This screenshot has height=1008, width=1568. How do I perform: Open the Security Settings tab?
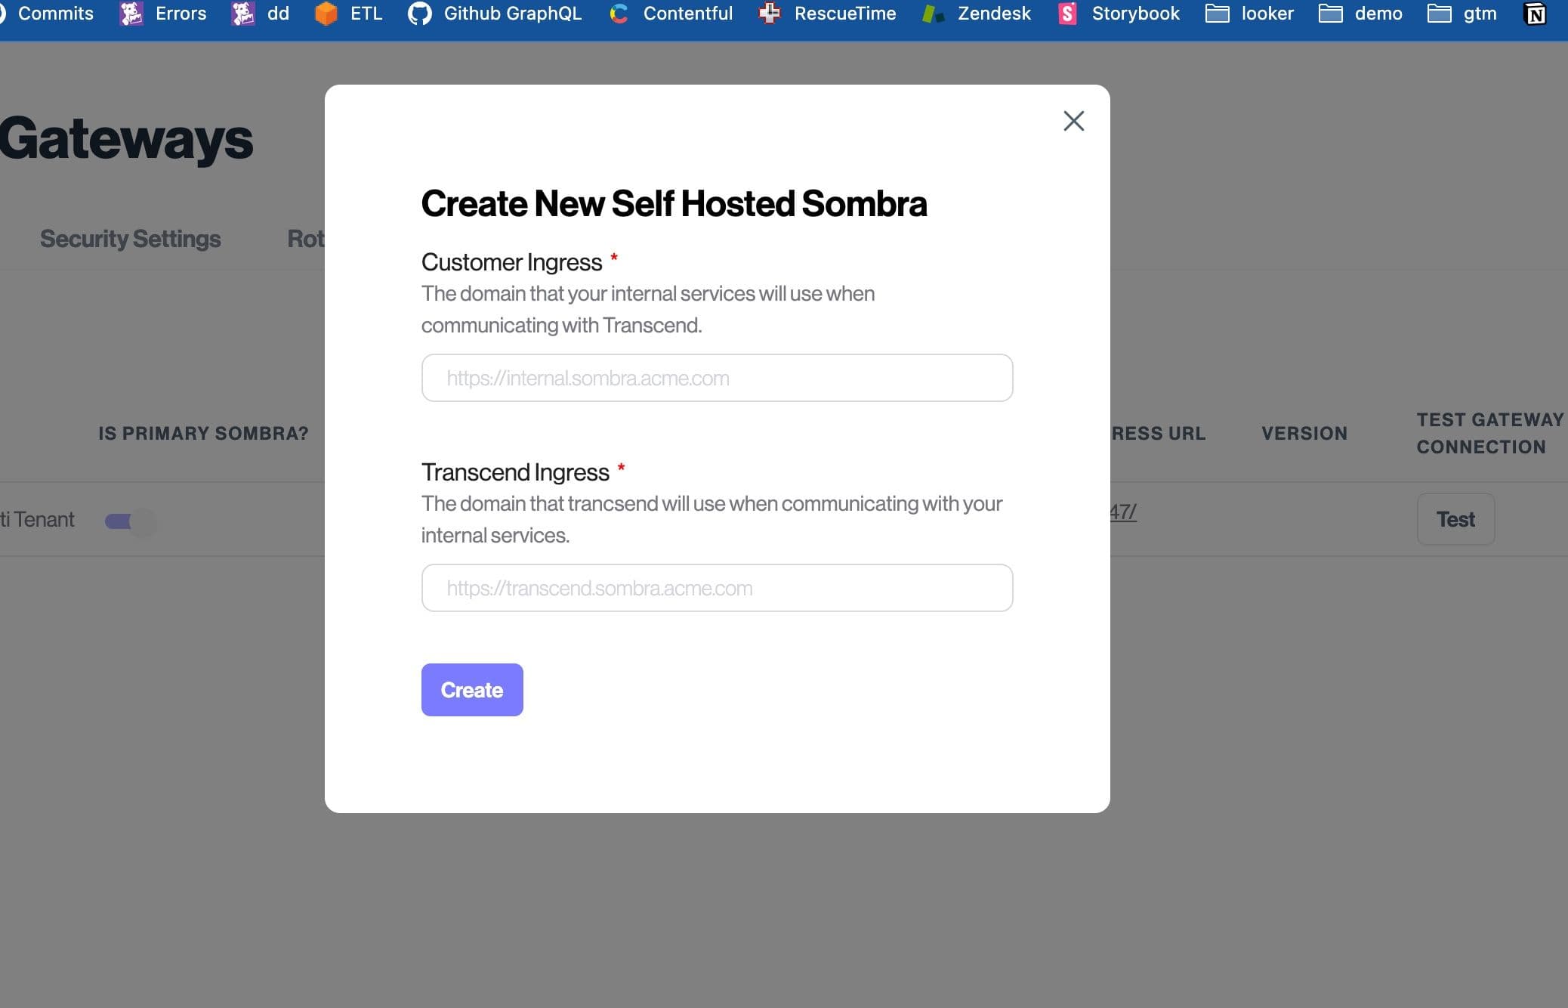pyautogui.click(x=130, y=239)
